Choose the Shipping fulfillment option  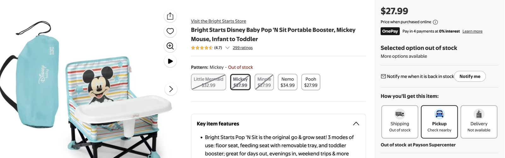400,122
